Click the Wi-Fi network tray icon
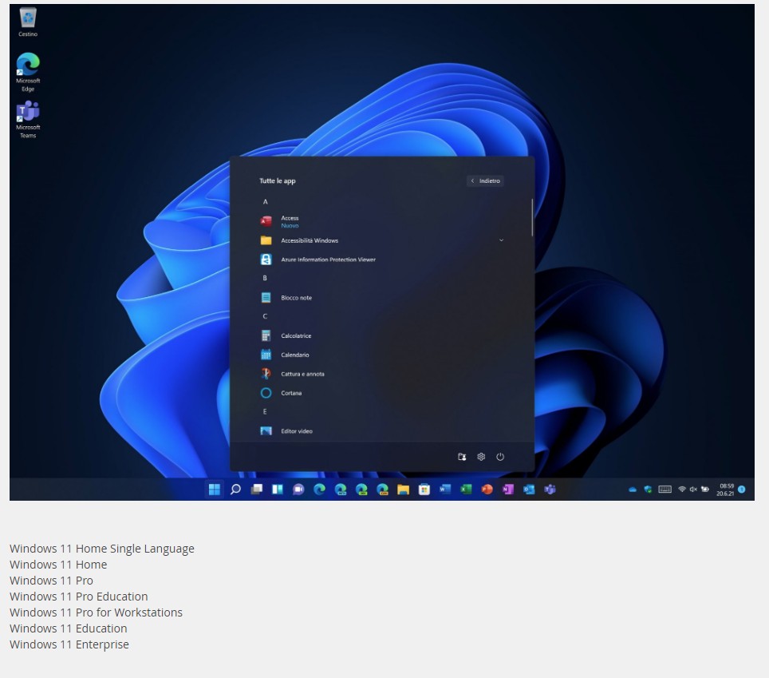Screen dimensions: 769x678 682,490
